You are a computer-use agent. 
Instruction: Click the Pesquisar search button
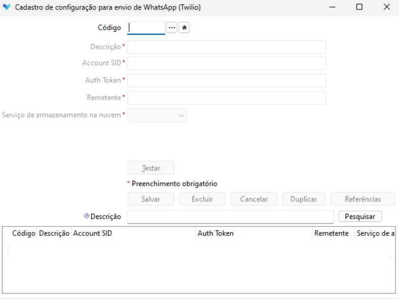tap(360, 216)
